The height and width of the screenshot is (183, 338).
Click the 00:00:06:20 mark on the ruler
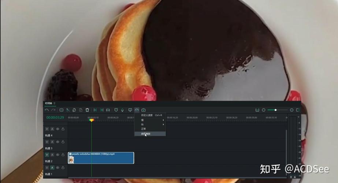113,118
